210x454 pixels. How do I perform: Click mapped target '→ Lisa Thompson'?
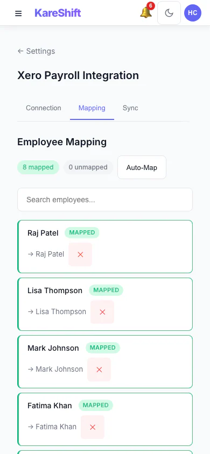coord(57,312)
